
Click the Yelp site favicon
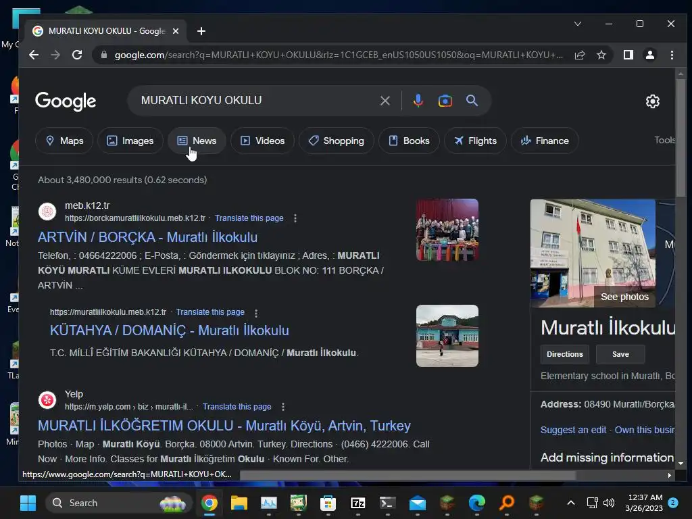tap(47, 400)
